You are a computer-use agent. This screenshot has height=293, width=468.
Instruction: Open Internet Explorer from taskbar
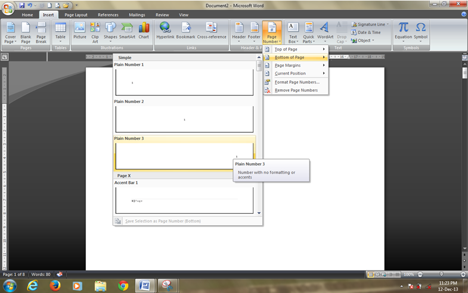pyautogui.click(x=33, y=286)
